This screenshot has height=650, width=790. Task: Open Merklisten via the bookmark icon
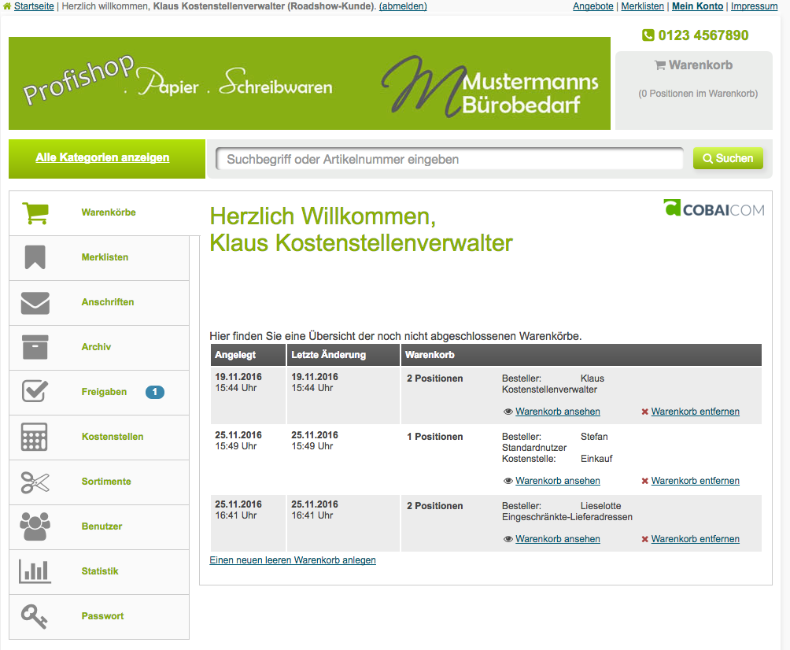(35, 257)
